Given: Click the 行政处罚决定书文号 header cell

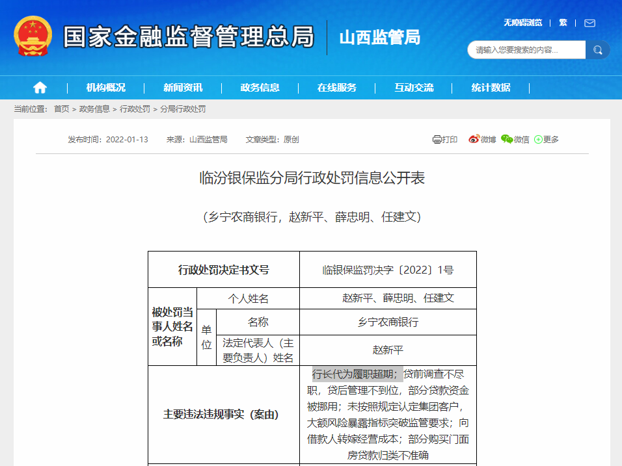Looking at the screenshot, I should coord(224,270).
